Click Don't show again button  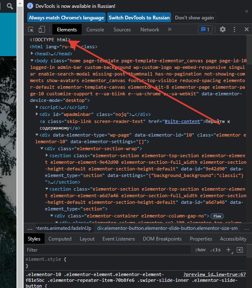pos(194,18)
